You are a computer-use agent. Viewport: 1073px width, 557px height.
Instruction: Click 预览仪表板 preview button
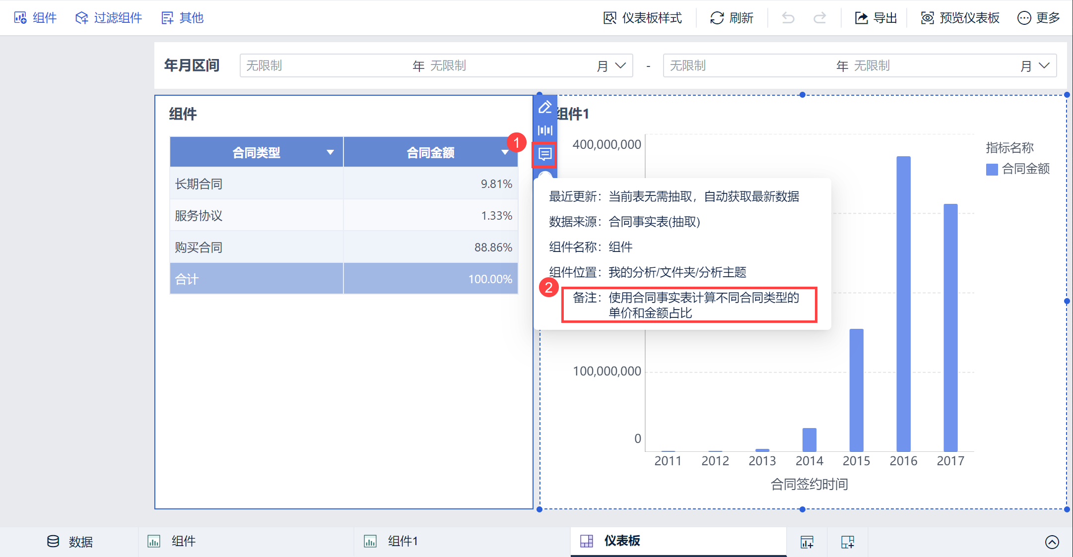click(960, 18)
